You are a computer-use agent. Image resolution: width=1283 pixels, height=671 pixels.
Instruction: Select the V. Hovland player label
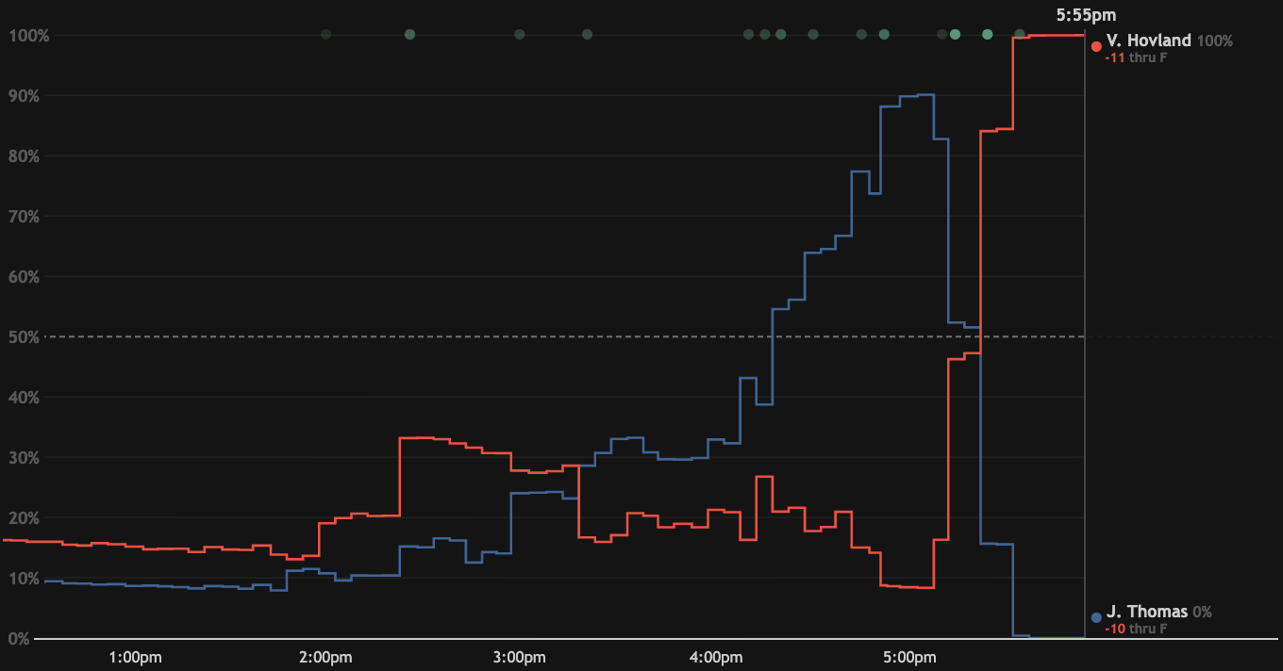click(1148, 41)
